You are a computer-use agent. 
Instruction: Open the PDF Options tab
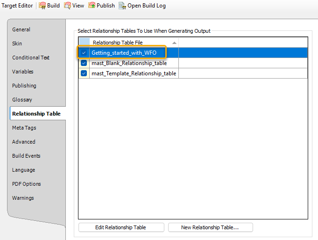[x=27, y=184]
